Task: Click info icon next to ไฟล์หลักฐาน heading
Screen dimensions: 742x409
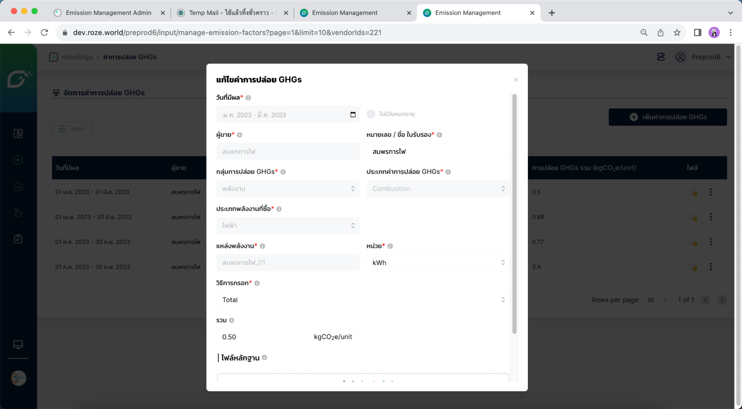Action: coord(264,357)
